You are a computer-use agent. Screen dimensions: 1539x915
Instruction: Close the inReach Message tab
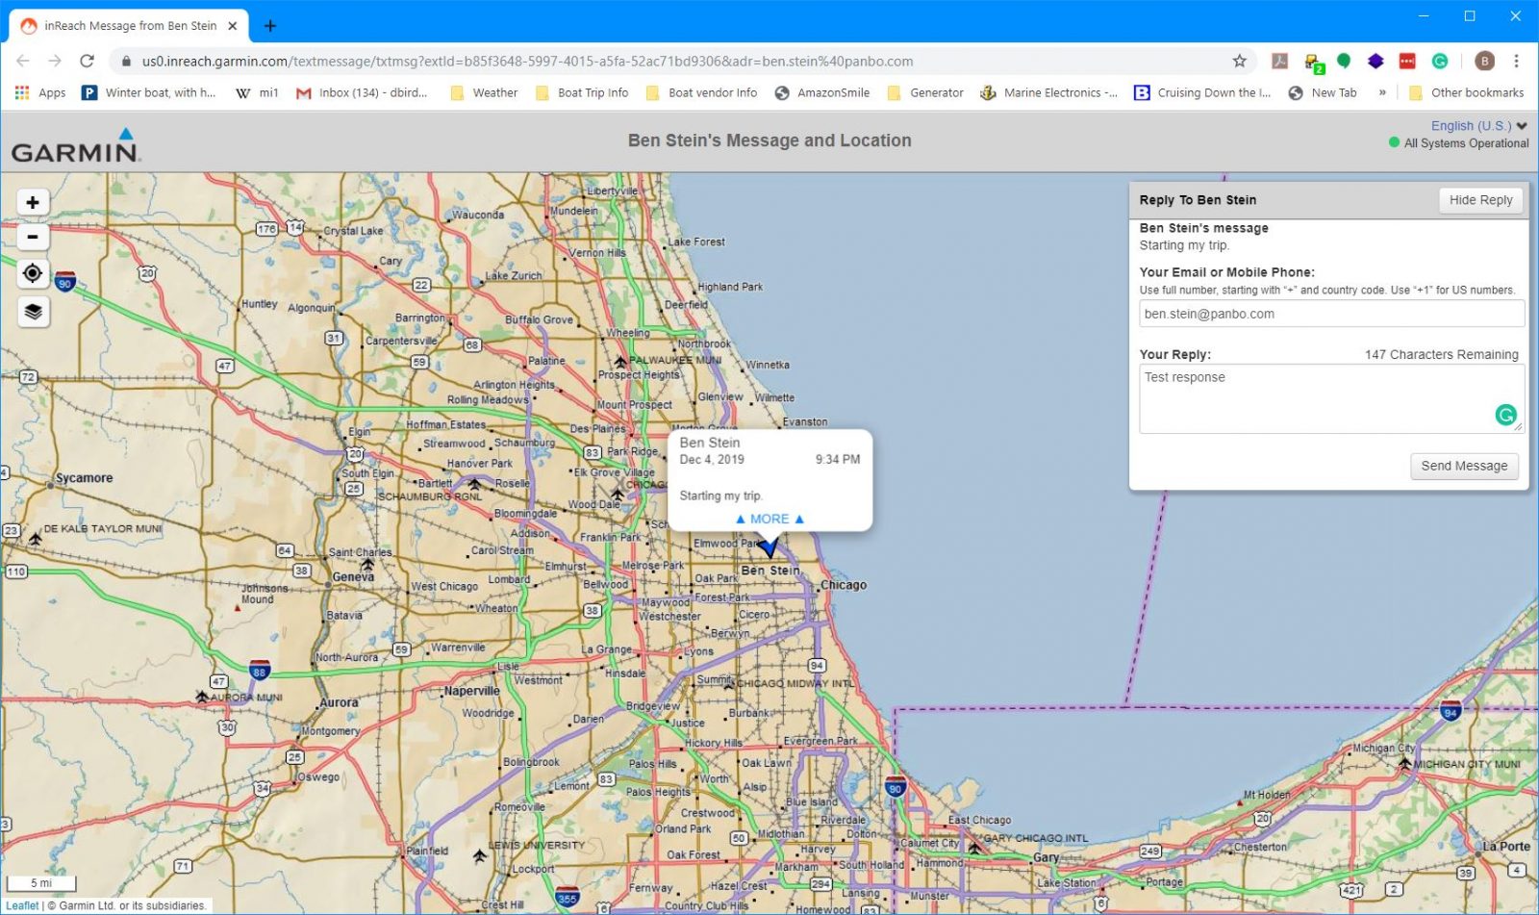coord(233,26)
